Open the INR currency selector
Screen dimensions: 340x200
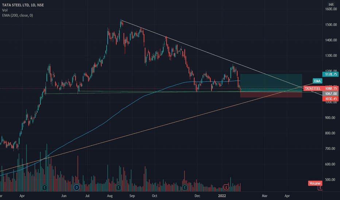pyautogui.click(x=331, y=4)
